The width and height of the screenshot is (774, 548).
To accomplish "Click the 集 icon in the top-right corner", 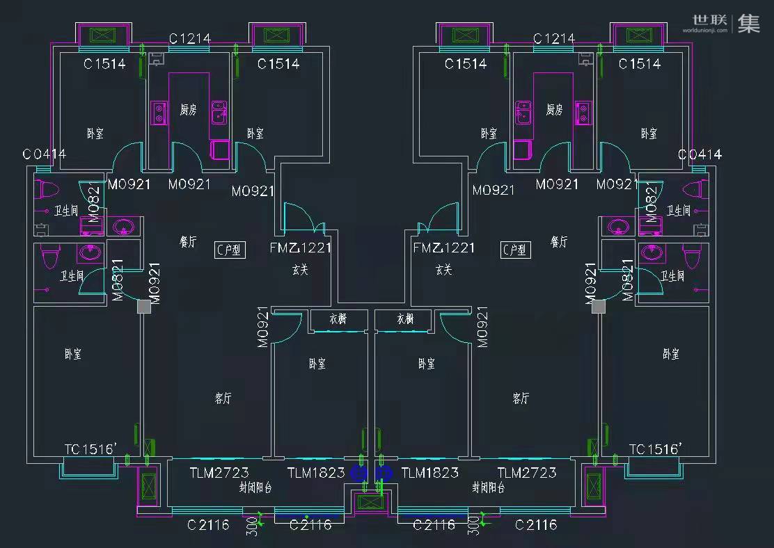I will (x=749, y=23).
